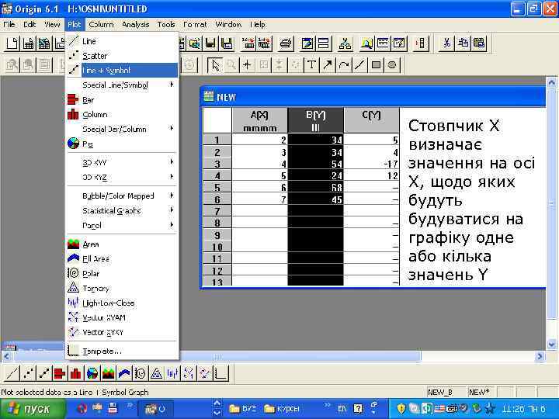Choose Pie chart from the Plot menu

point(122,144)
